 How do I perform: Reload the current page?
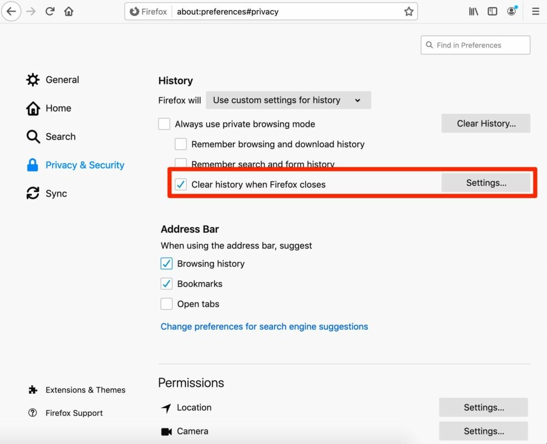[50, 11]
